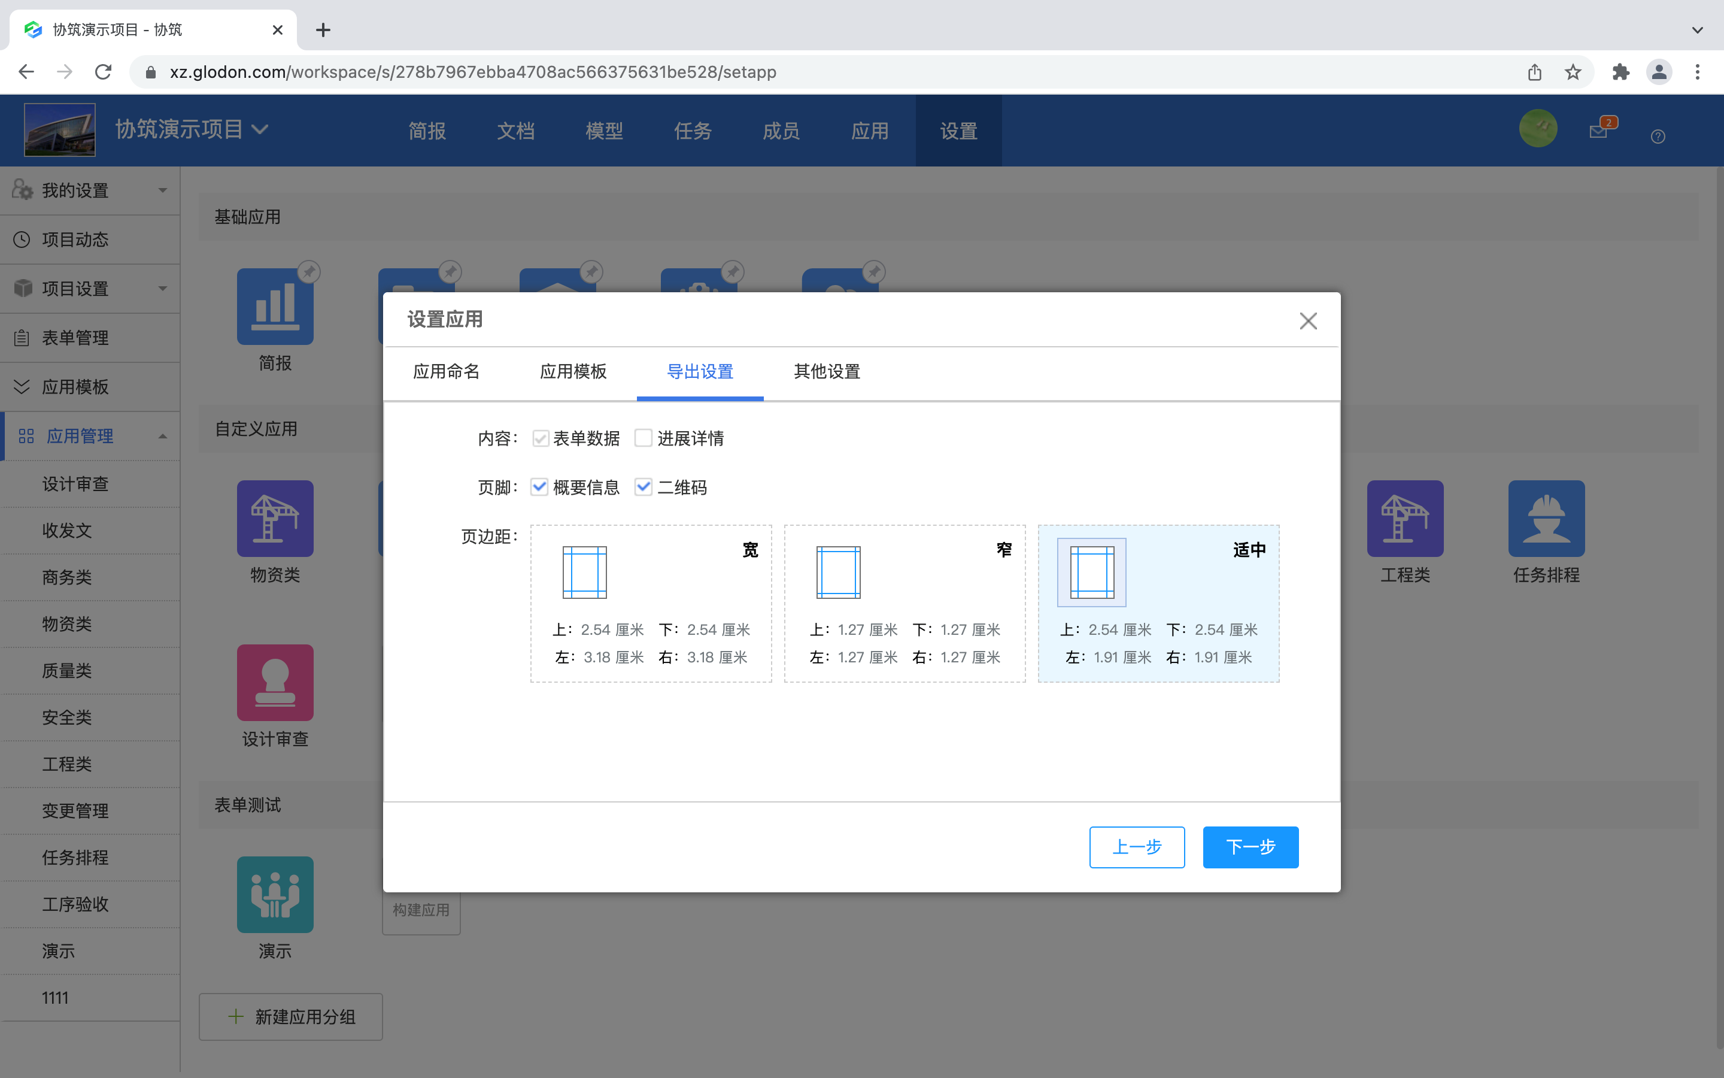
Task: Disable the 概要信息 checkbox
Action: tap(539, 487)
